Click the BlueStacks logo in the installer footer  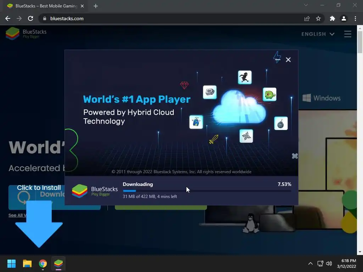point(95,191)
